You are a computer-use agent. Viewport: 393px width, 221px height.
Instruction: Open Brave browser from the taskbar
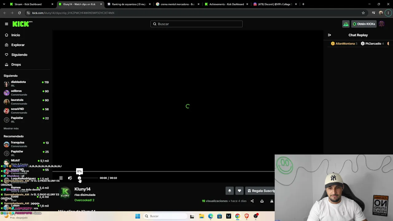pos(247,216)
